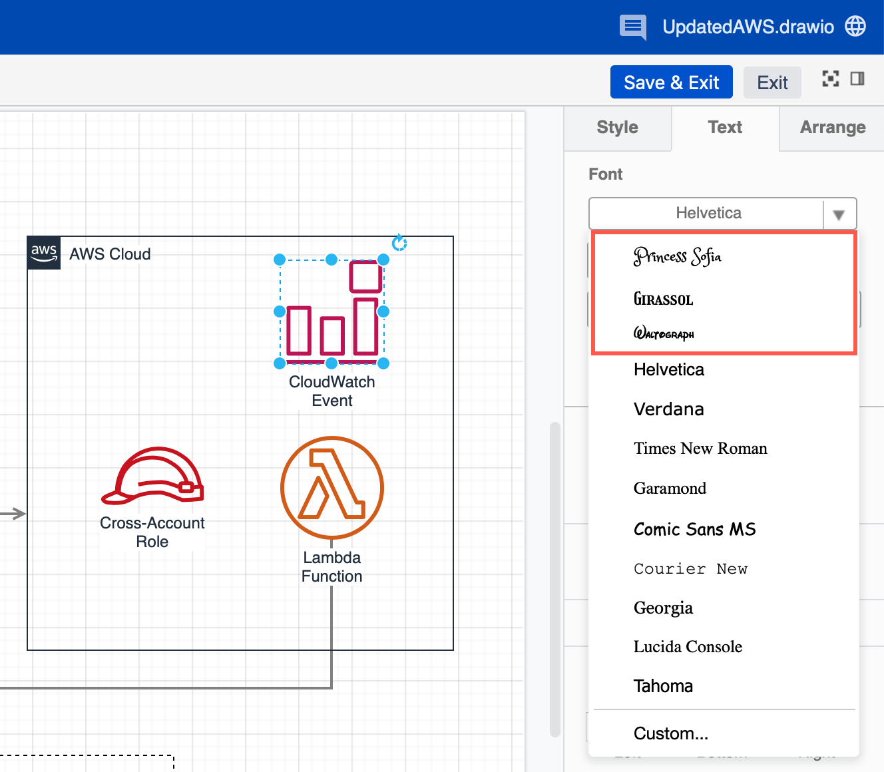Image resolution: width=884 pixels, height=772 pixels.
Task: Click the Exit button
Action: click(772, 82)
